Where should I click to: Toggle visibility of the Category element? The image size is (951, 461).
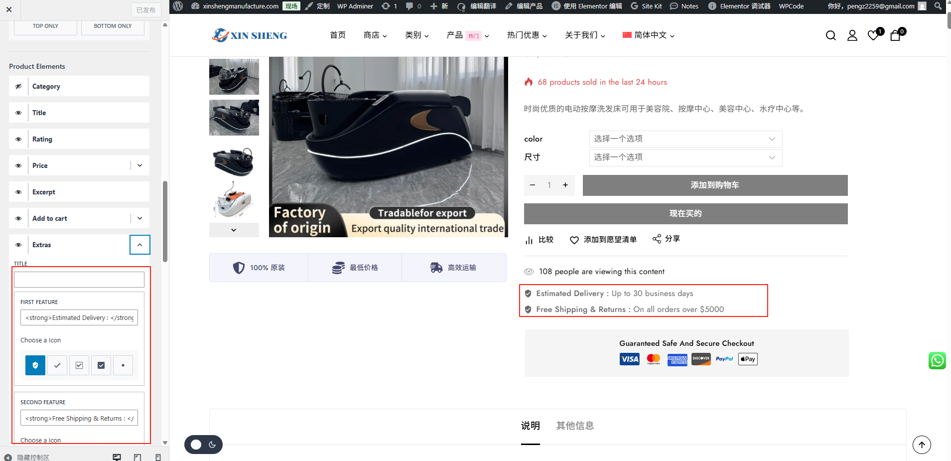pos(18,86)
